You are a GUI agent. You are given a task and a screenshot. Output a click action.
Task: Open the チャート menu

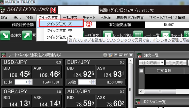pyautogui.click(x=89, y=17)
